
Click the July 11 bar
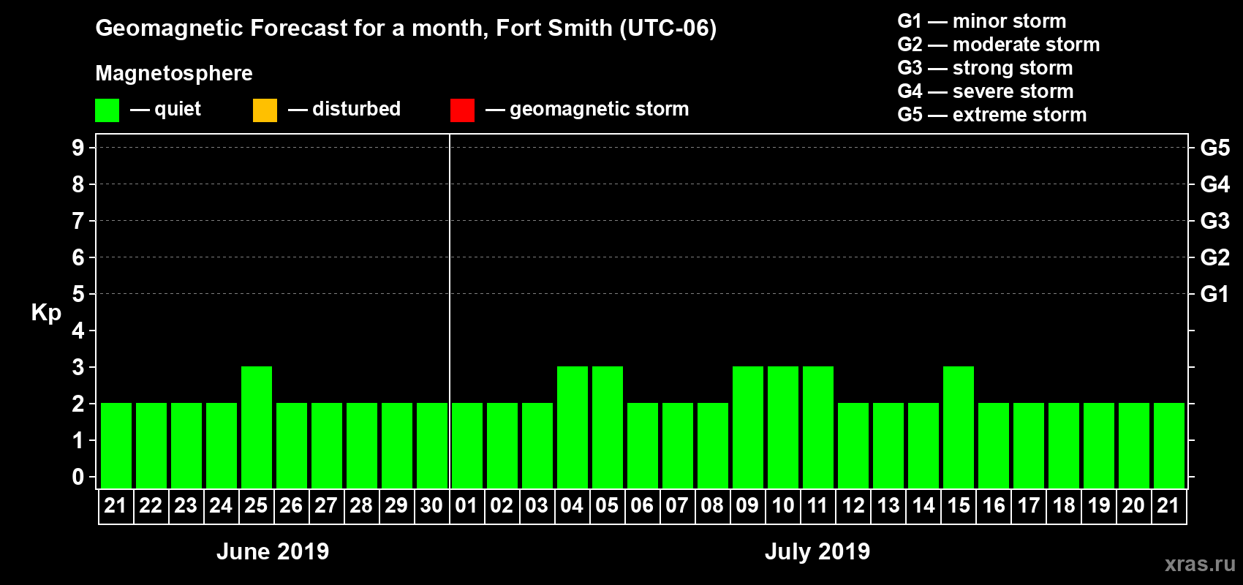(x=818, y=427)
